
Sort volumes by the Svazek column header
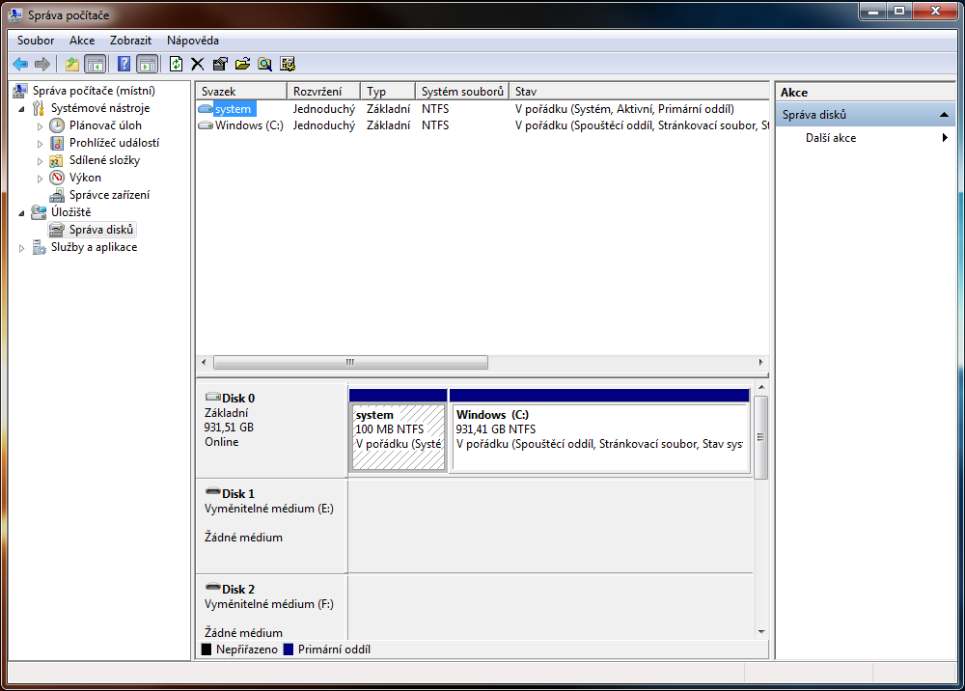coord(241,91)
